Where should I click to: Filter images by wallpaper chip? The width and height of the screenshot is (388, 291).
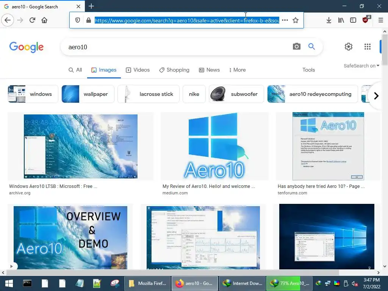tap(88, 94)
